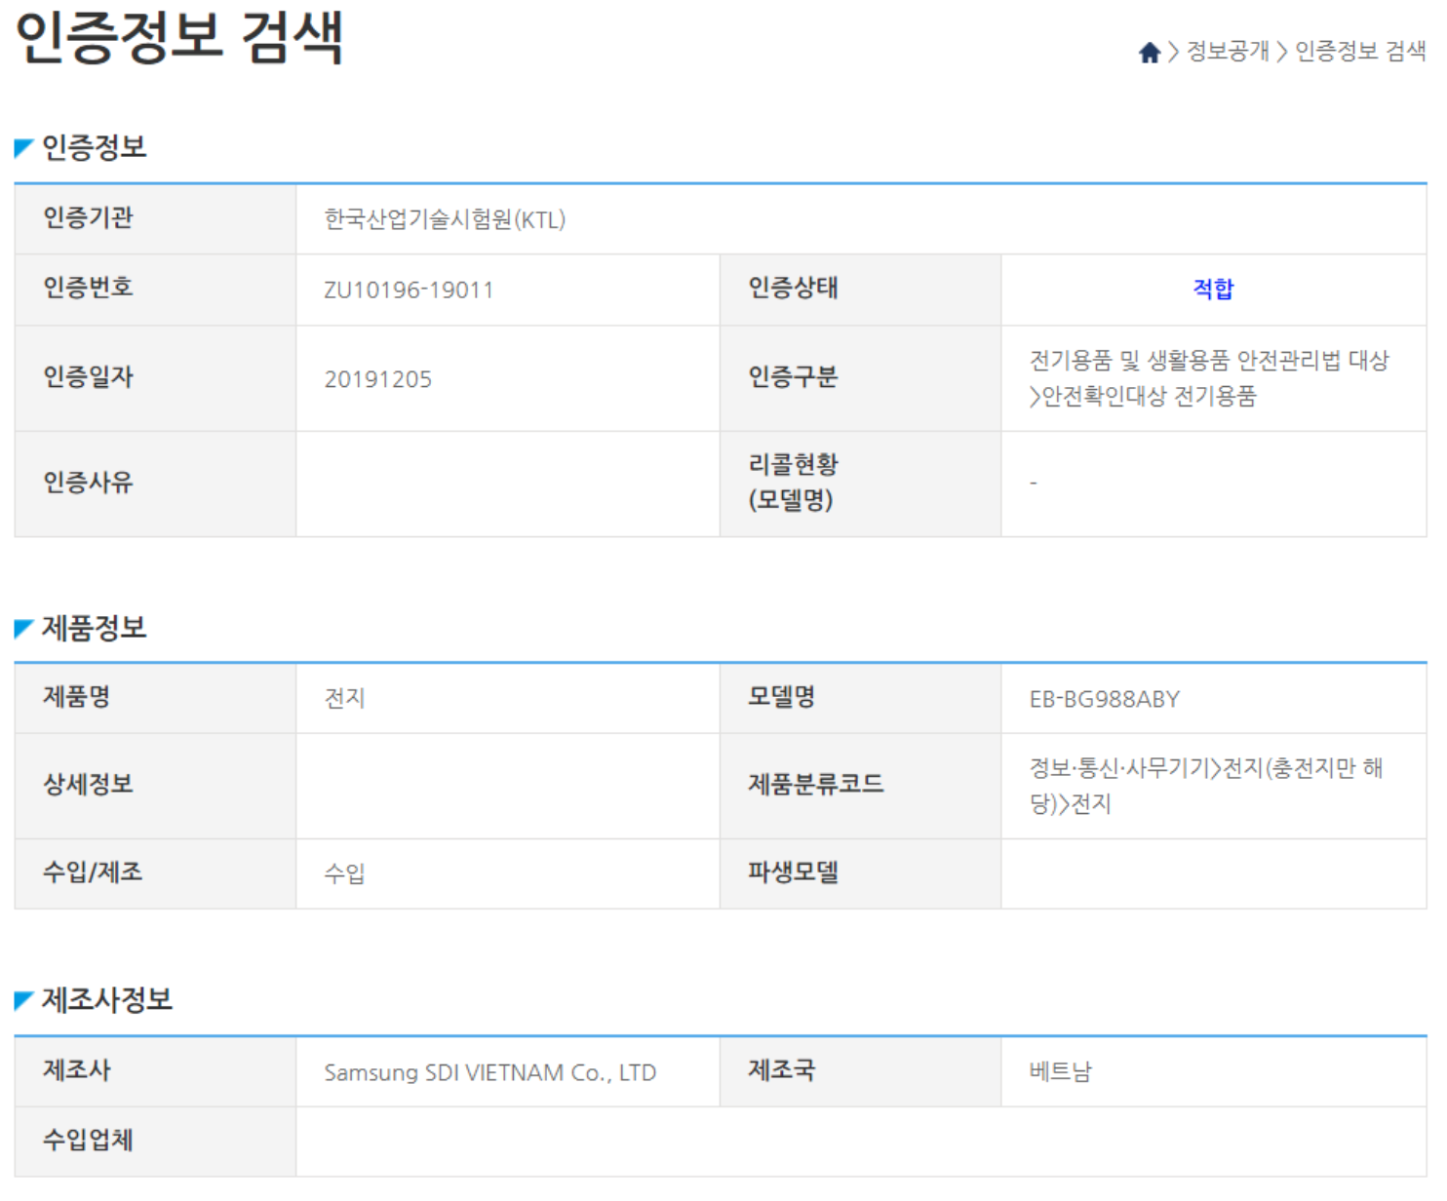This screenshot has height=1201, width=1447.
Task: Click the certification date 20191205
Action: tap(377, 379)
